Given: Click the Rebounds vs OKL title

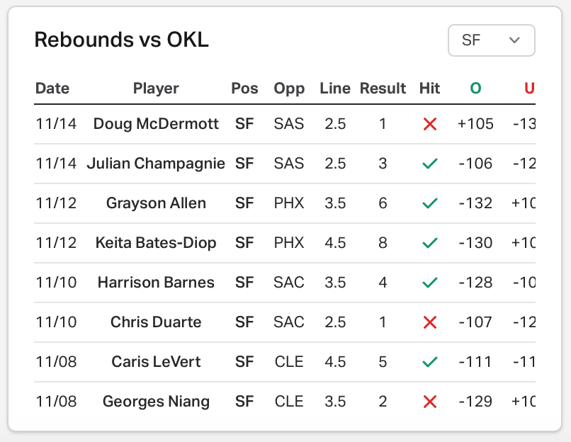Looking at the screenshot, I should click(122, 40).
